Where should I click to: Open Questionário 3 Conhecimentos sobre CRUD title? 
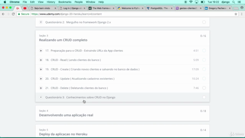coord(80,97)
